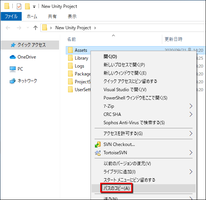Screen dimensions: 206x200
Task: Go forward with the right arrow button
Action: 19,28
